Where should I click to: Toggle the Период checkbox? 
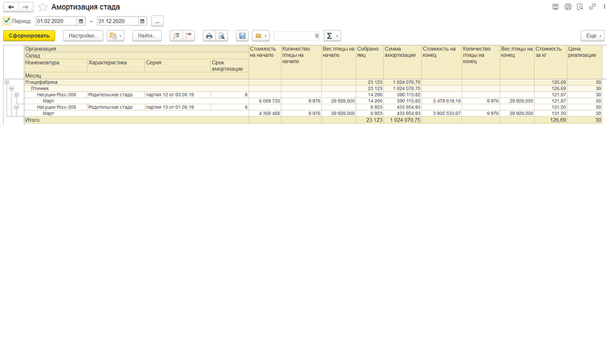[x=6, y=21]
